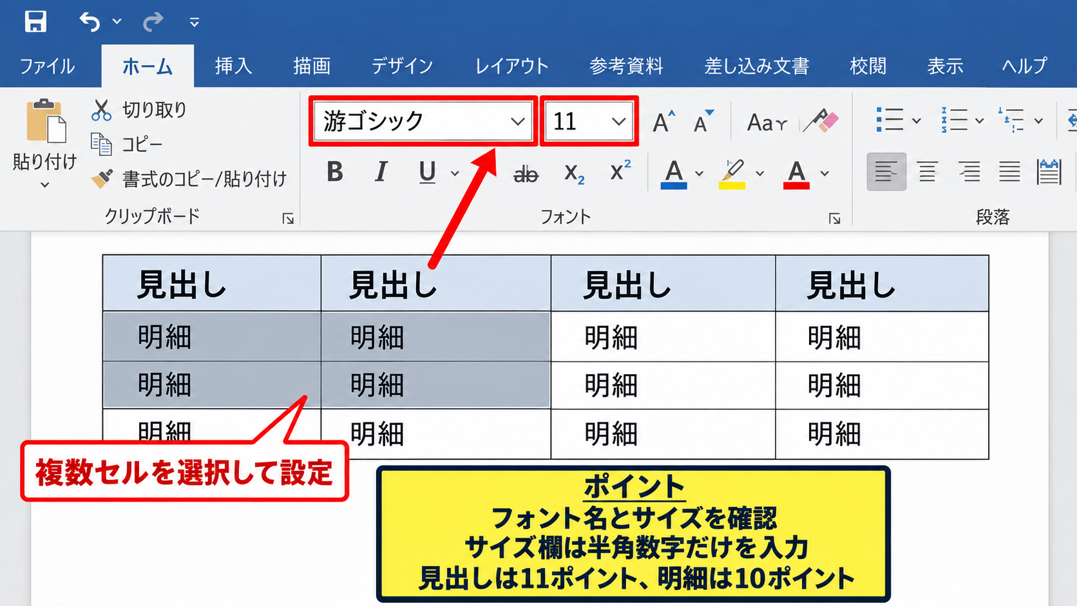Center align the text
Screen dimensions: 1077x606
[x=928, y=172]
